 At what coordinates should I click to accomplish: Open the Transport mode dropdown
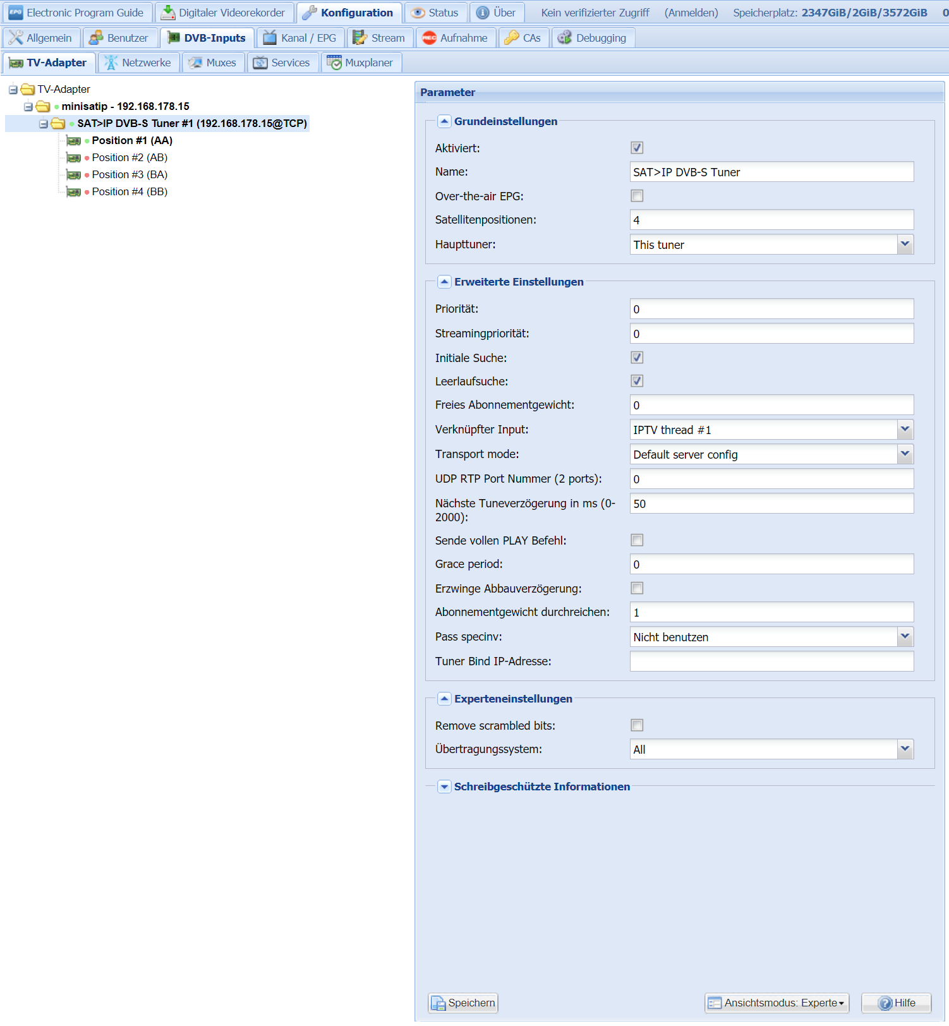[905, 454]
